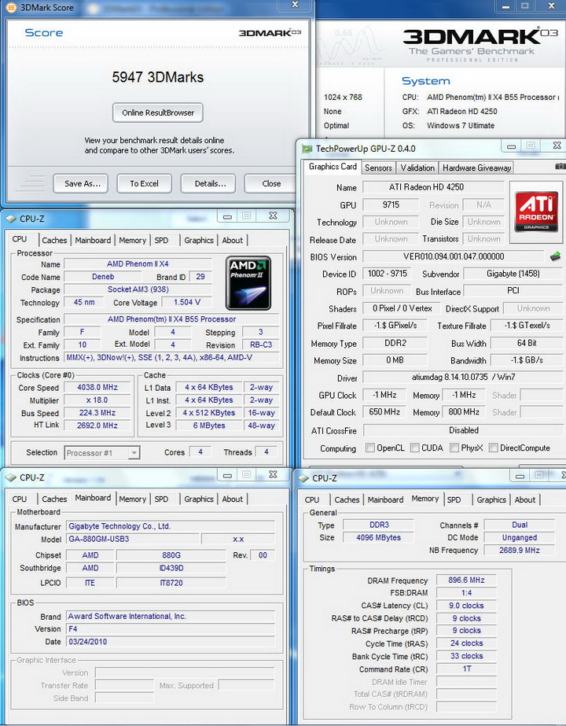Click the Level 3 cache value 6 MBytes

[209, 426]
